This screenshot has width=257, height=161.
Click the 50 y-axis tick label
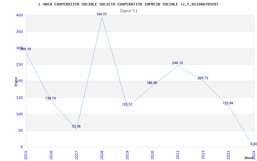coord(20,131)
